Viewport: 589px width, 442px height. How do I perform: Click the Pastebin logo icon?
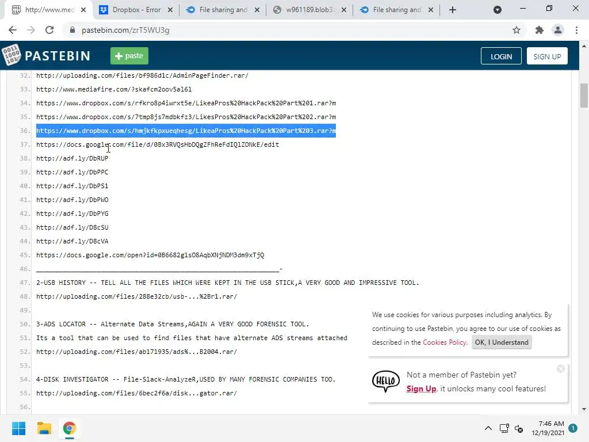point(12,55)
